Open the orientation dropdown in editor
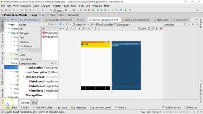The width and height of the screenshot is (203, 114). tap(69, 24)
